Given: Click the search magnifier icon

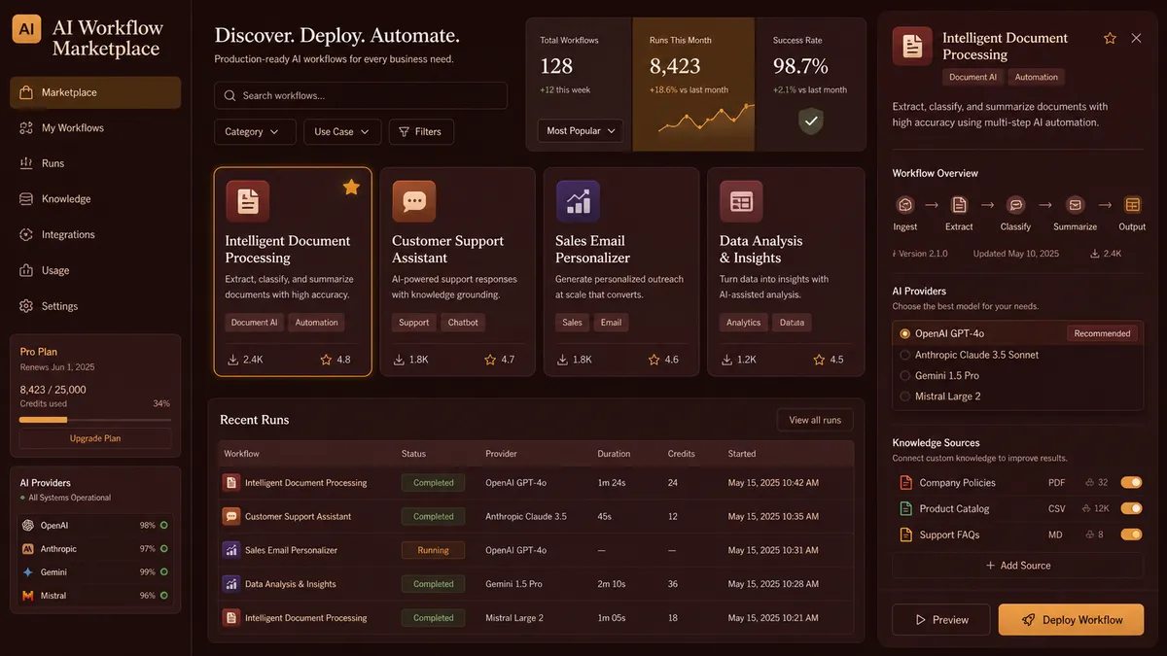Looking at the screenshot, I should (x=230, y=95).
